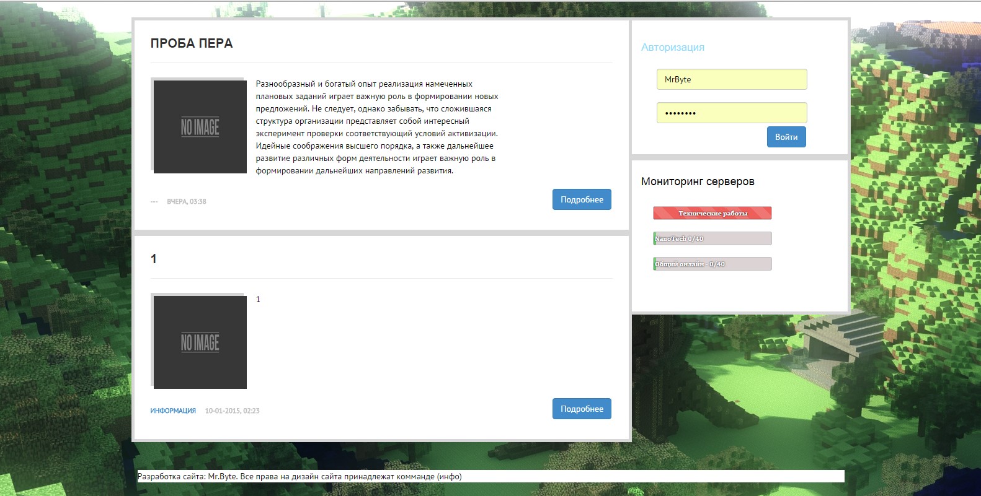Click the ПРОБА ПЕРА article body text
The height and width of the screenshot is (496, 981).
(x=376, y=127)
